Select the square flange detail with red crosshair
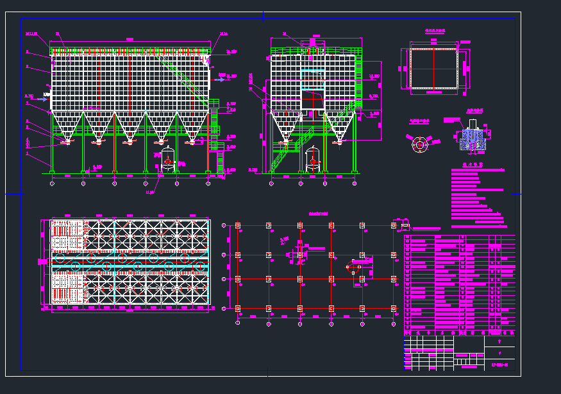Screen dimensions: 561x394 pos(434,68)
